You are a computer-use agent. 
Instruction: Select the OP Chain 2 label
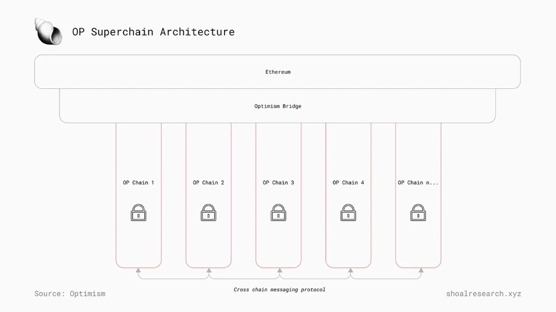[x=209, y=183]
